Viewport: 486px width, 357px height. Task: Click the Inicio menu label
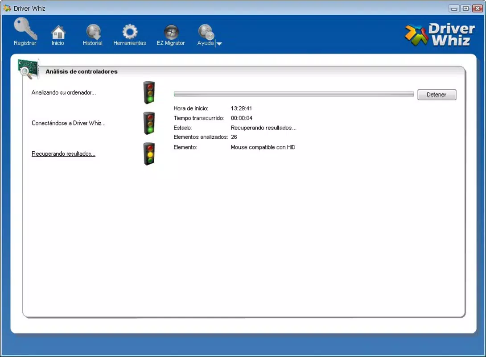pyautogui.click(x=58, y=43)
